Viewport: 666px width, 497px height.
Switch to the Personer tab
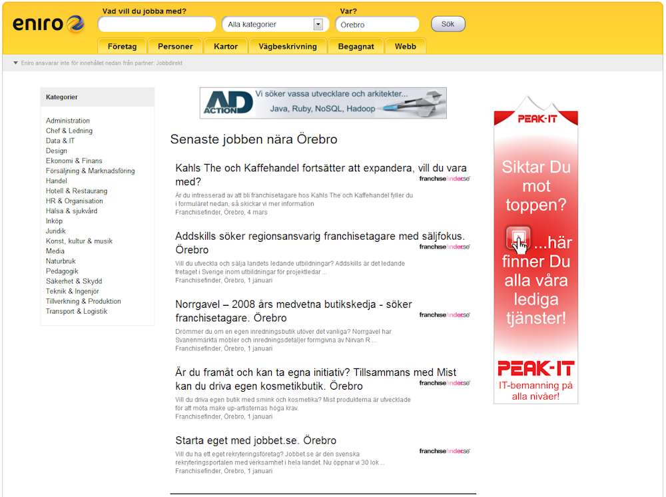(175, 46)
